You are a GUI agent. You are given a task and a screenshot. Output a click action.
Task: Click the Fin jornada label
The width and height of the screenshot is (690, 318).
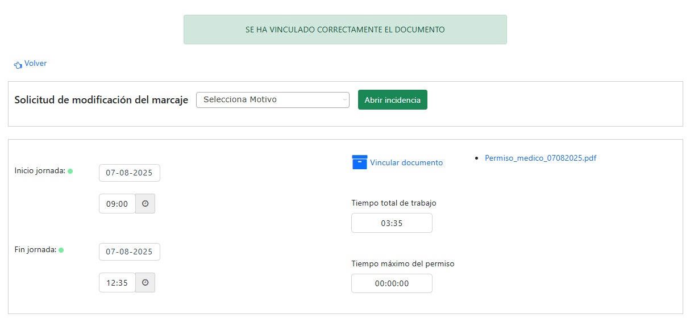pos(35,250)
